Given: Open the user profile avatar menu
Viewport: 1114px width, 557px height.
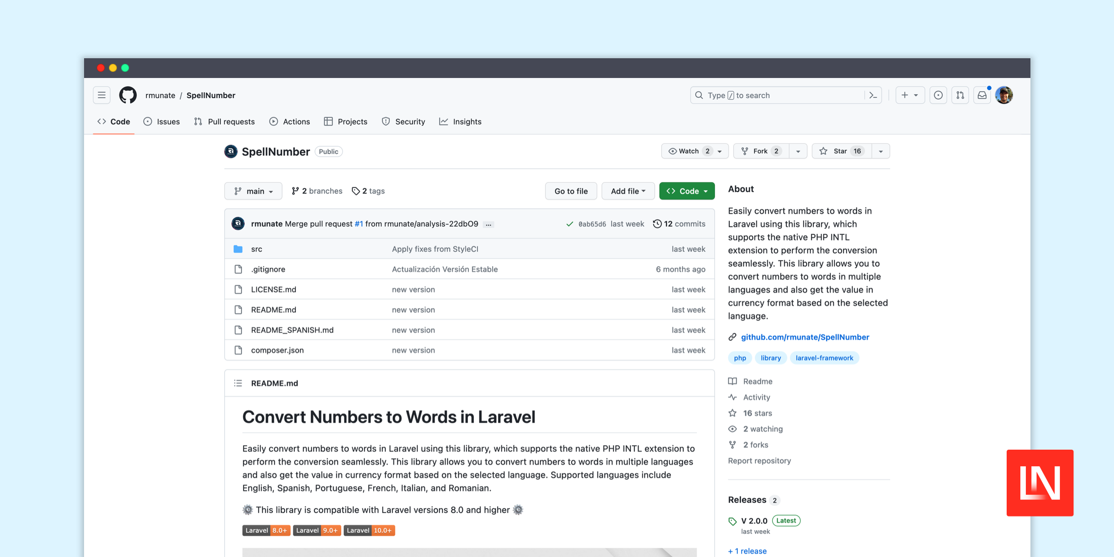Looking at the screenshot, I should point(1004,95).
